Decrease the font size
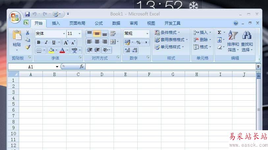This screenshot has height=150, width=268. click(x=73, y=42)
